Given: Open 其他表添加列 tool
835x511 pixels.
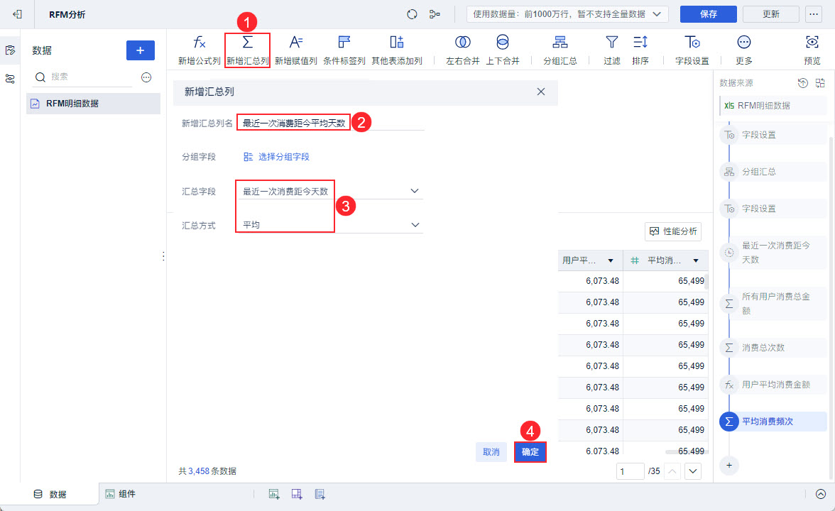Looking at the screenshot, I should [397, 50].
